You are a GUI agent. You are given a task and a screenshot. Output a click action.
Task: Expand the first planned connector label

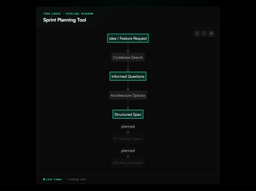pyautogui.click(x=128, y=126)
